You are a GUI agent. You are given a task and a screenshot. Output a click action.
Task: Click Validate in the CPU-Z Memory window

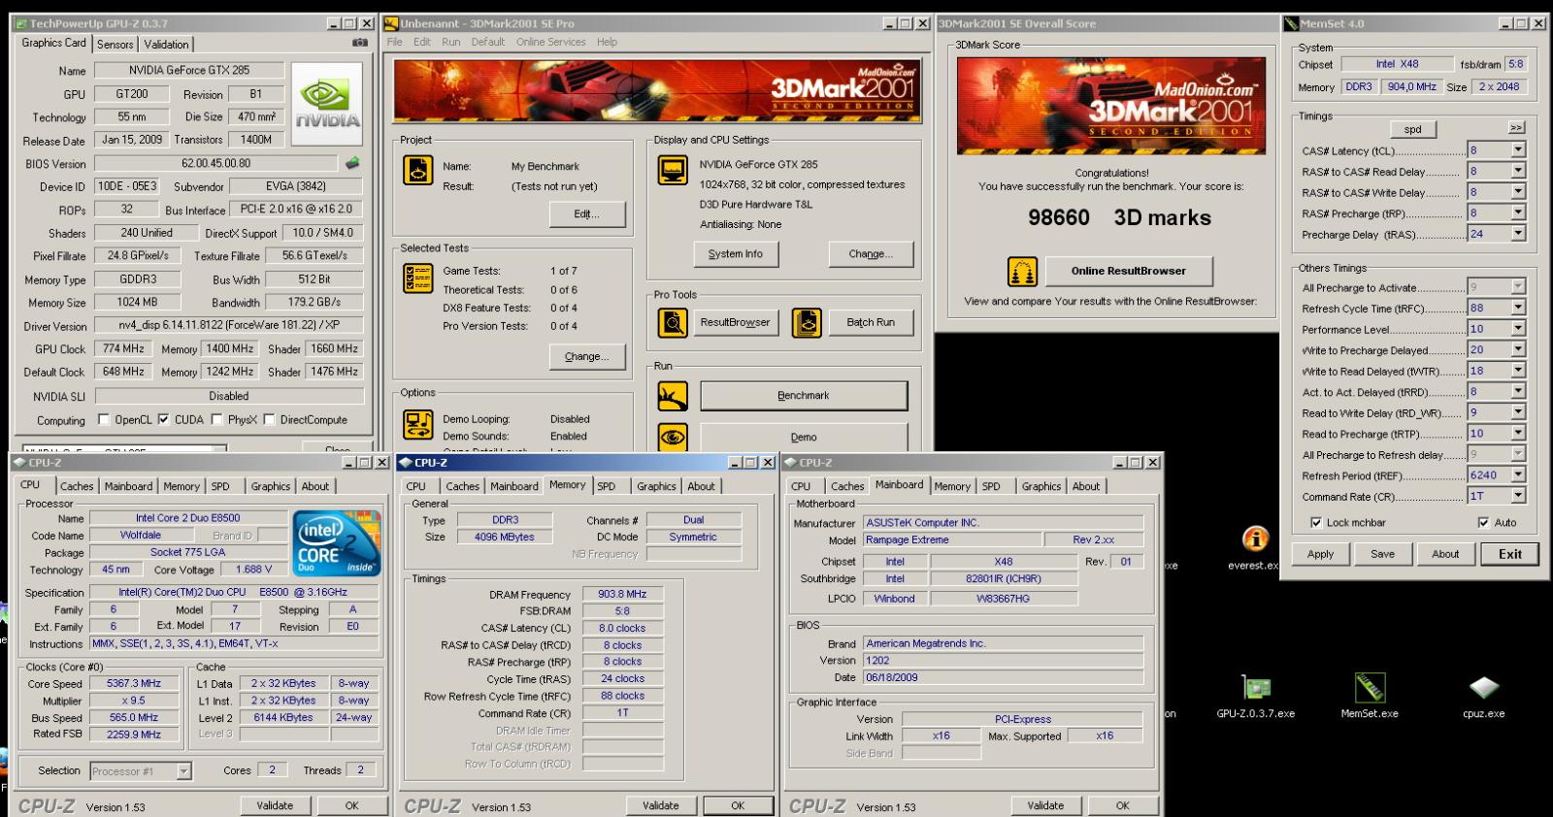click(x=660, y=805)
